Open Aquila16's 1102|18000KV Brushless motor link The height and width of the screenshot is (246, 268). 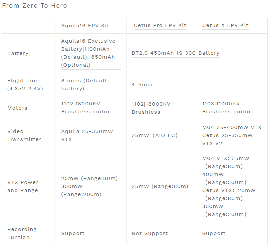(85, 108)
